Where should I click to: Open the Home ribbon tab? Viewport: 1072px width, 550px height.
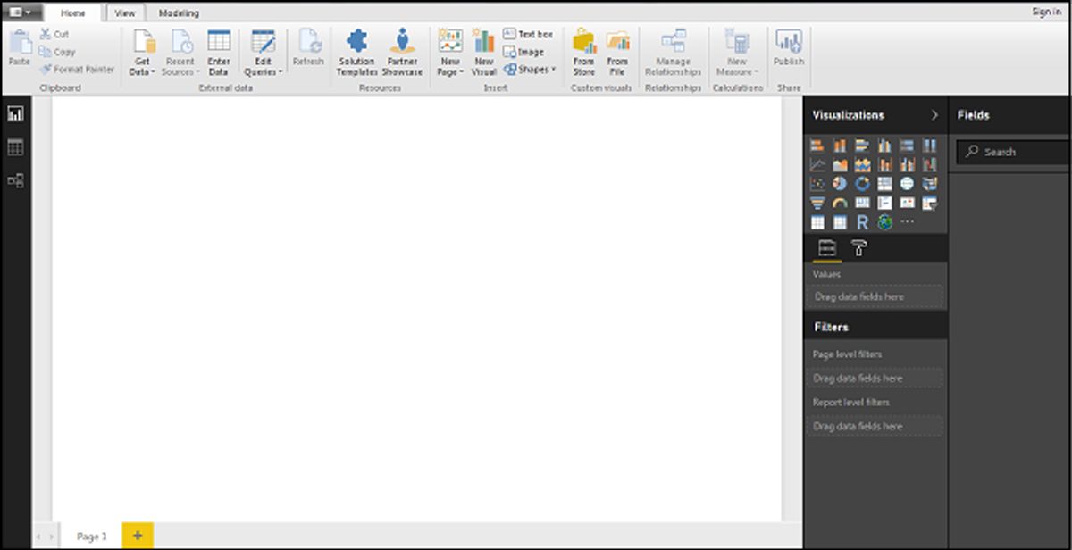point(73,12)
